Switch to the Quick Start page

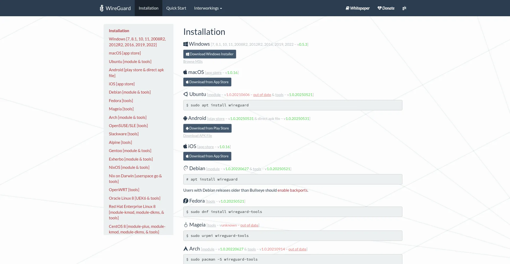pos(176,8)
